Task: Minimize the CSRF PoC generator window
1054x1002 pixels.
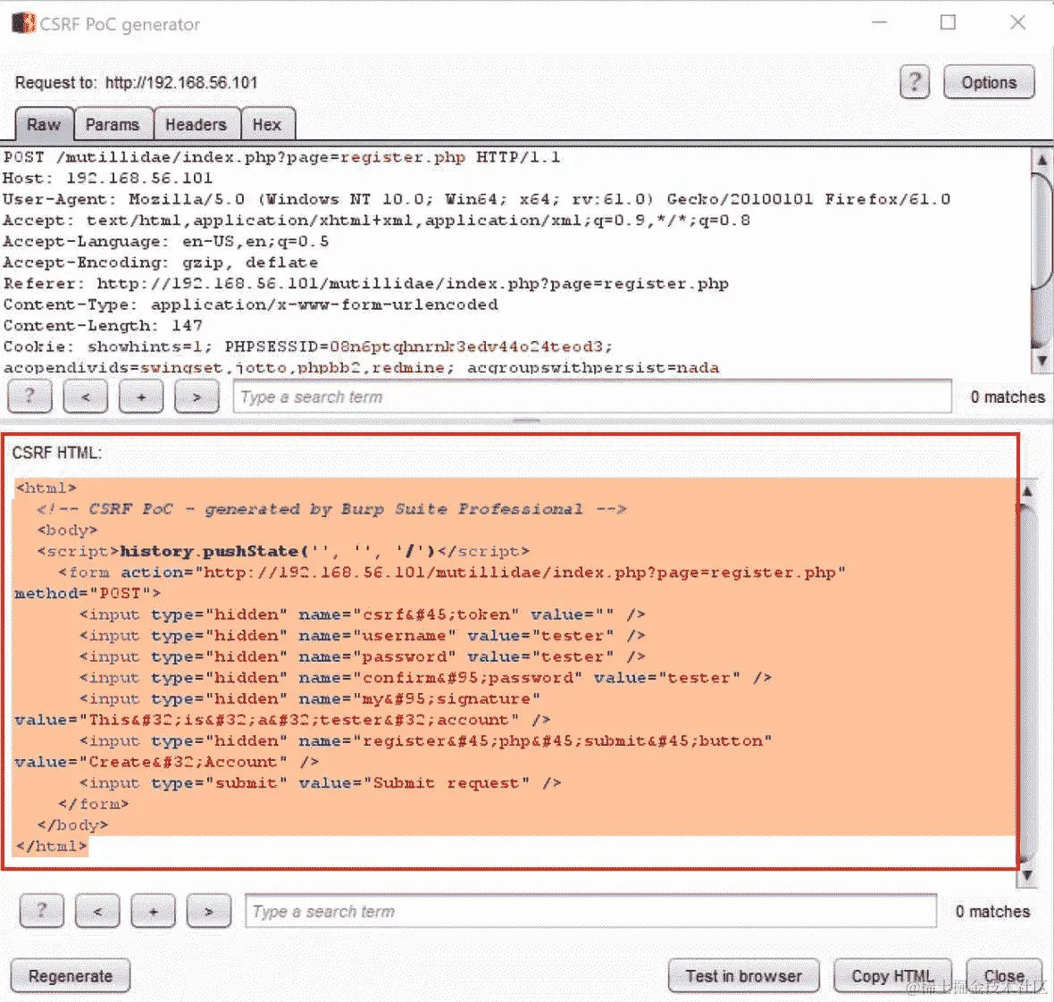Action: 879,23
